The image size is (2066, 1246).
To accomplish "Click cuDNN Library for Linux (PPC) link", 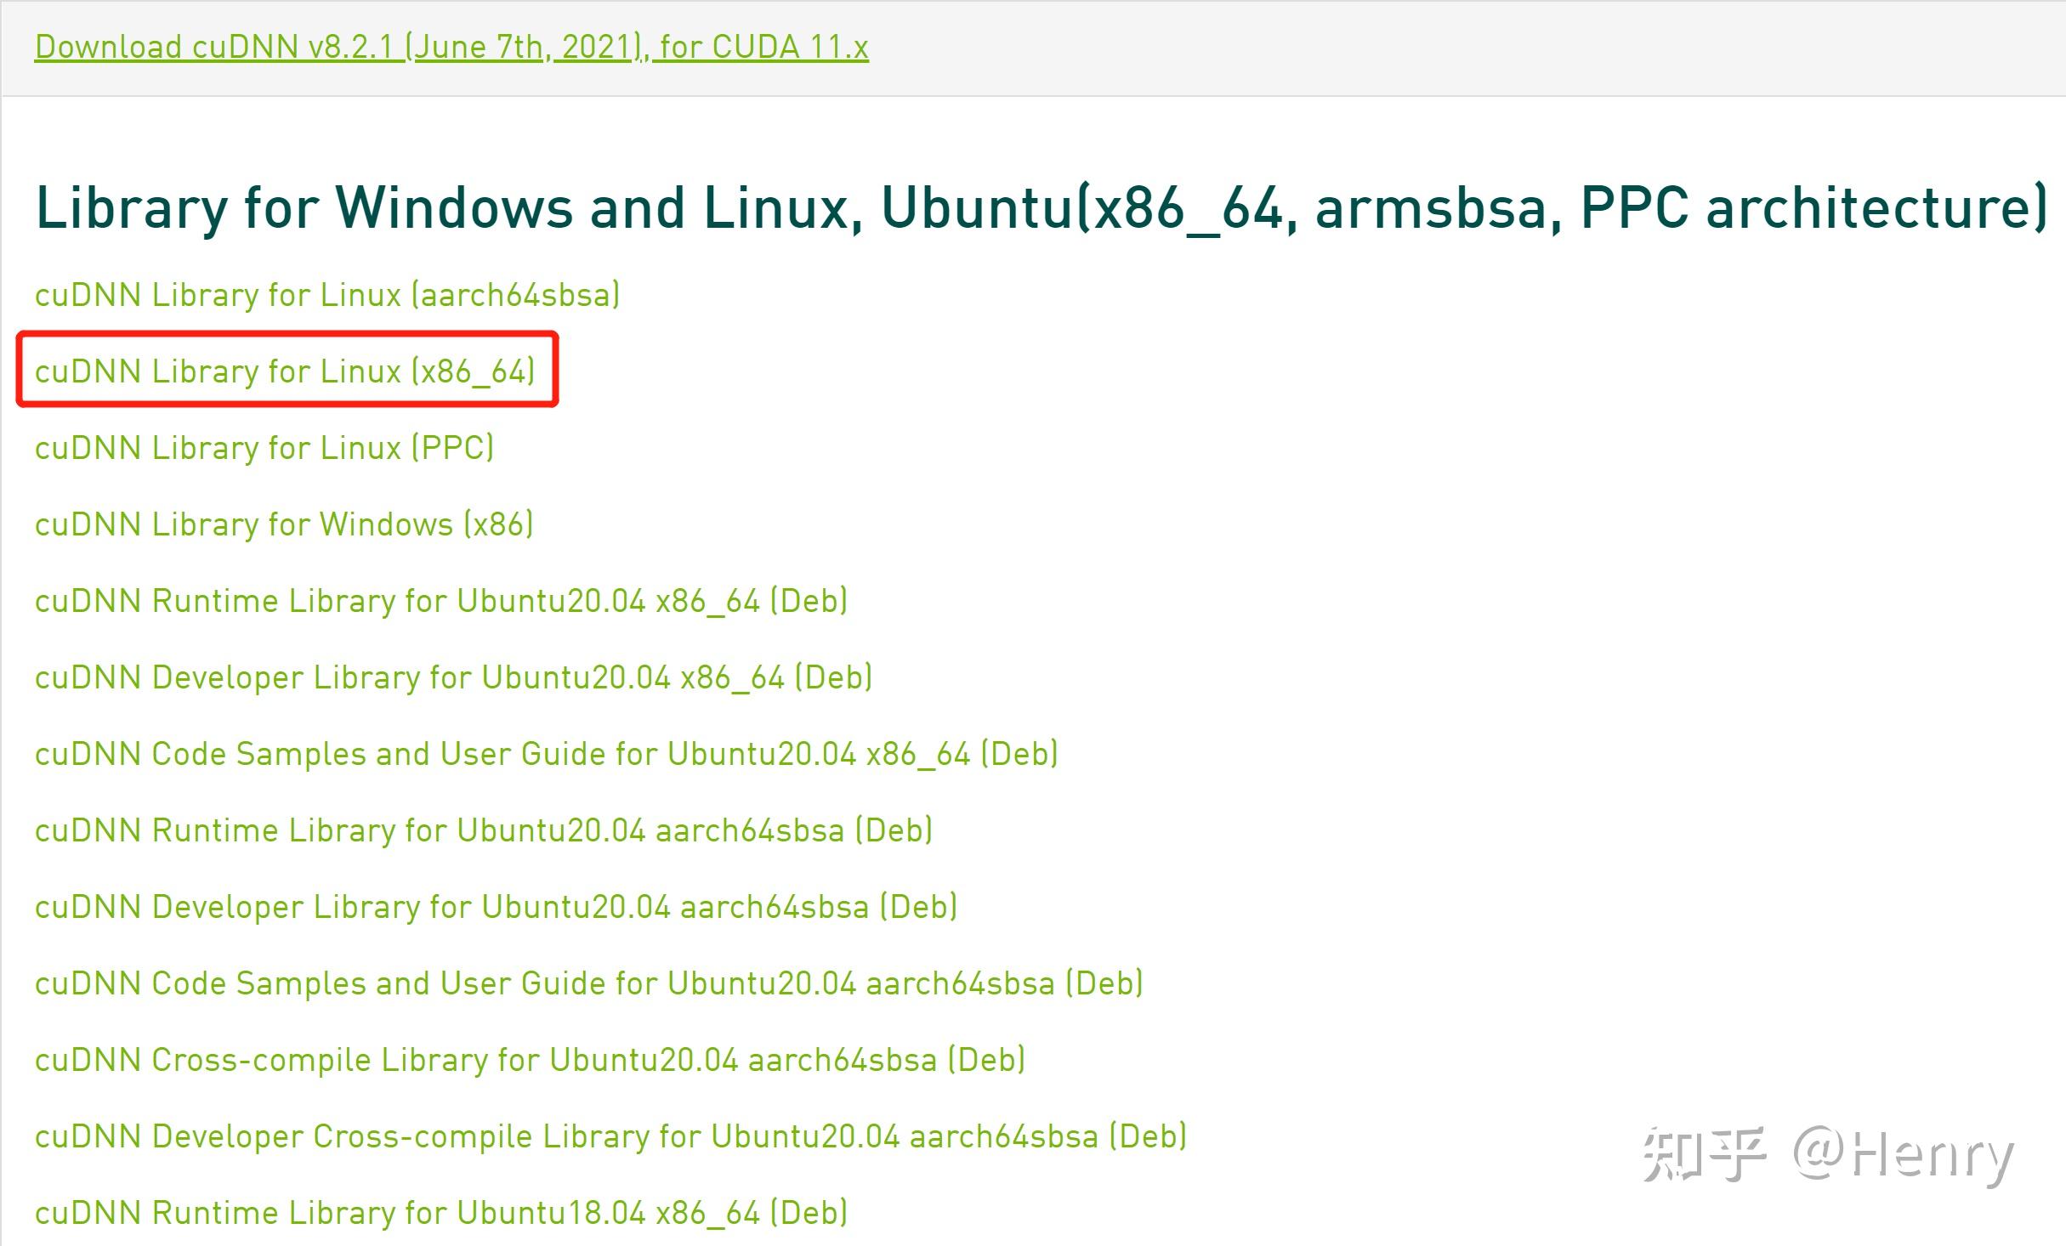I will tap(264, 448).
